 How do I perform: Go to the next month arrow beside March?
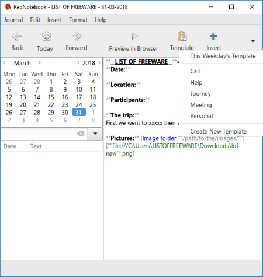pyautogui.click(x=40, y=62)
